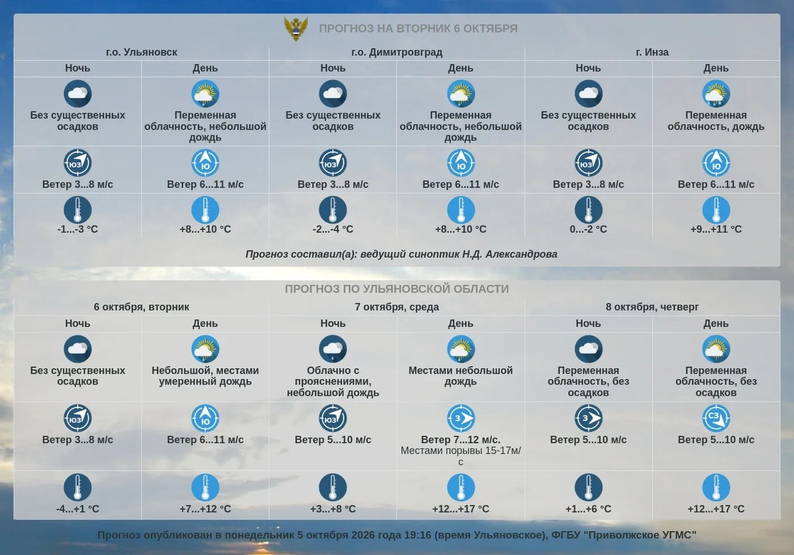794x555 pixels.
Task: Click the wind value "Ветер 7...12 м/с."
Action: tap(461, 440)
